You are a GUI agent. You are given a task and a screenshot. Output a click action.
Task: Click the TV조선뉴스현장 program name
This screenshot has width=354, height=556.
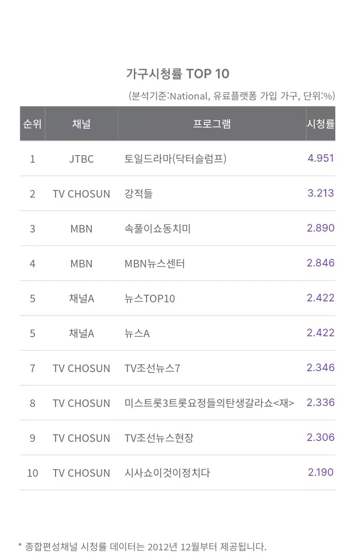click(159, 438)
